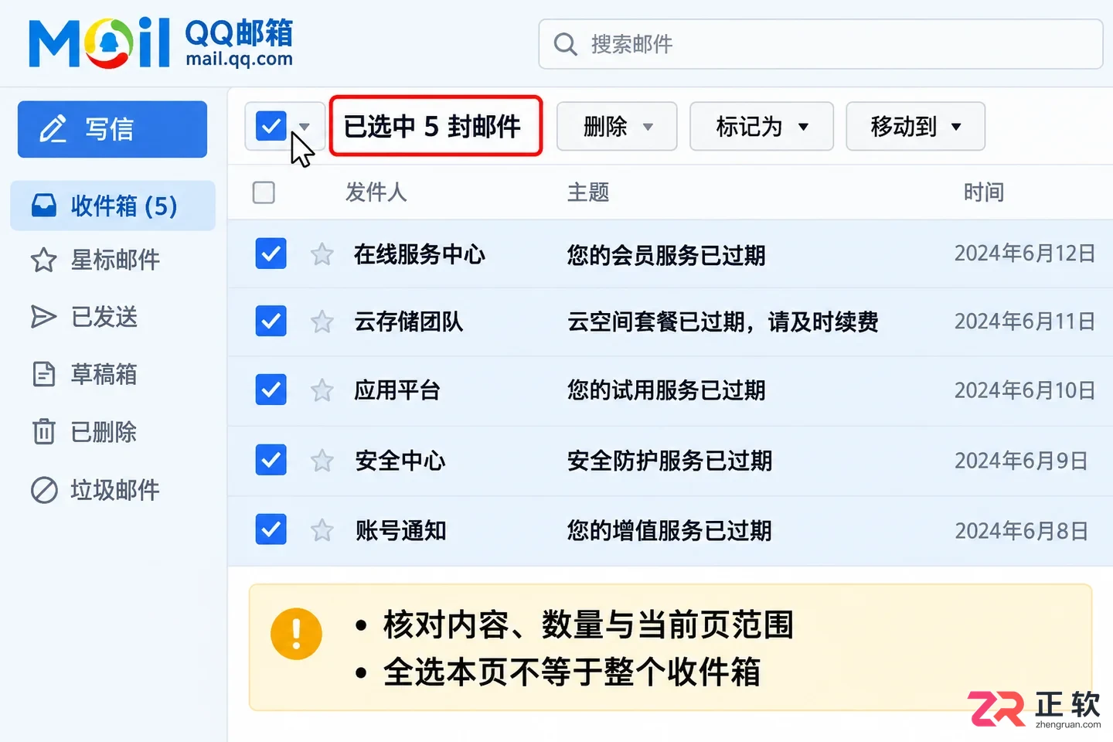Star the 云存储团队 email

(x=322, y=322)
